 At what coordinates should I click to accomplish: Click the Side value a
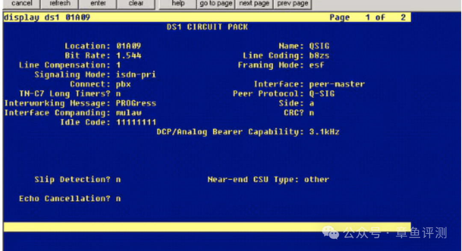(x=312, y=103)
